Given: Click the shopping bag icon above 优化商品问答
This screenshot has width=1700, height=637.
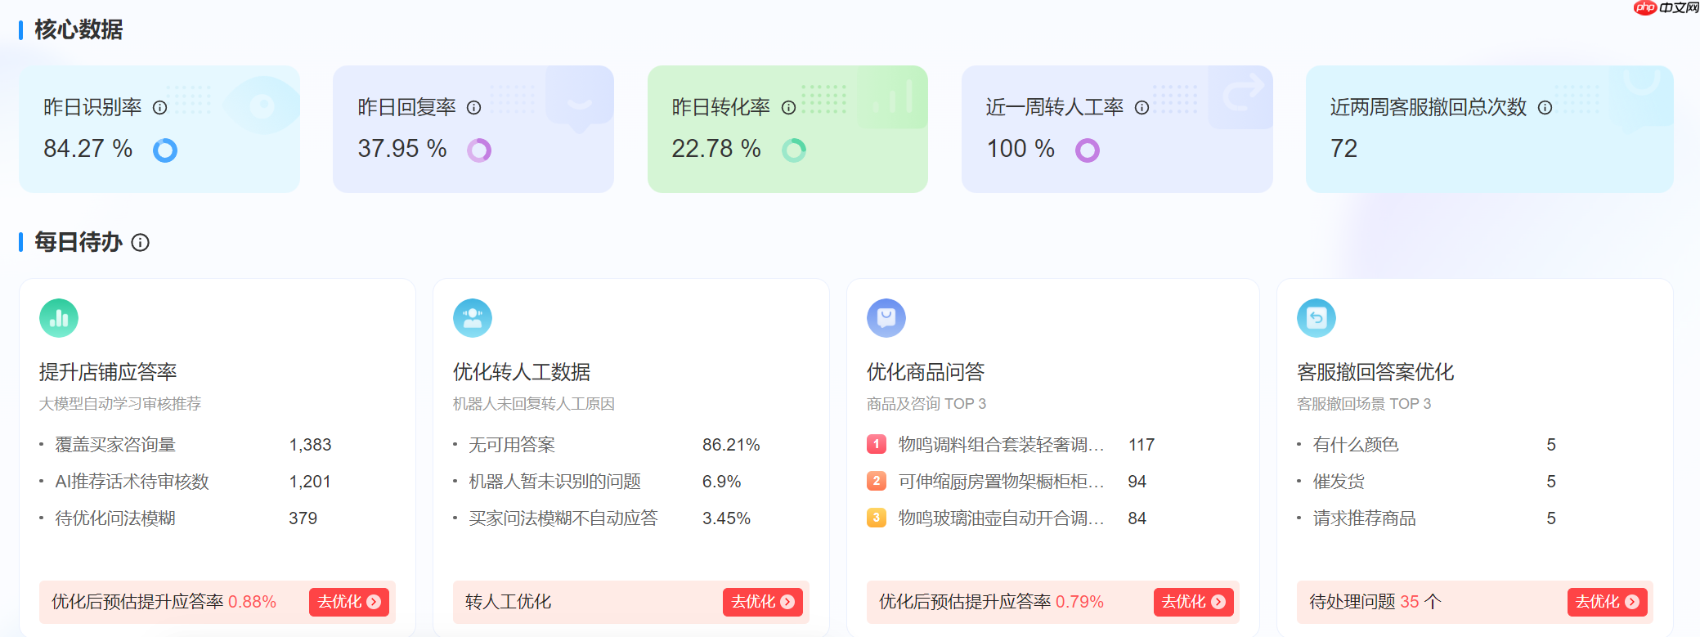Looking at the screenshot, I should [886, 318].
